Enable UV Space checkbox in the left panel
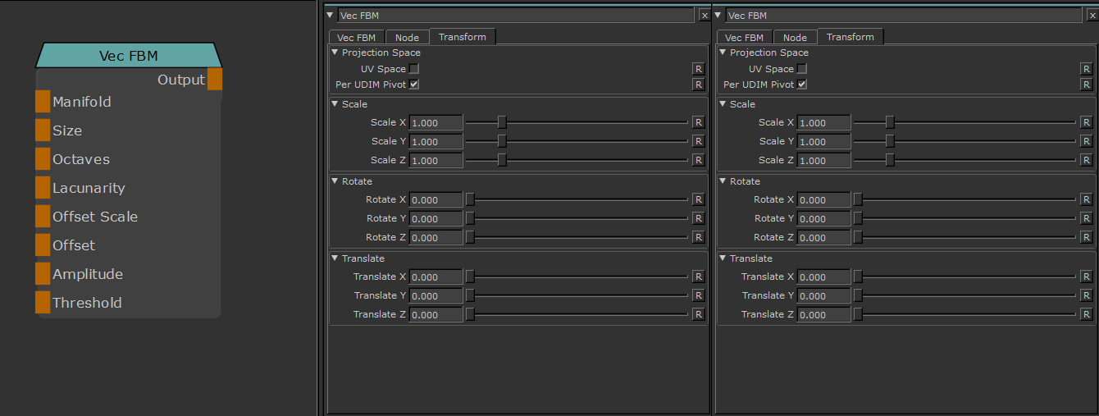 click(414, 69)
